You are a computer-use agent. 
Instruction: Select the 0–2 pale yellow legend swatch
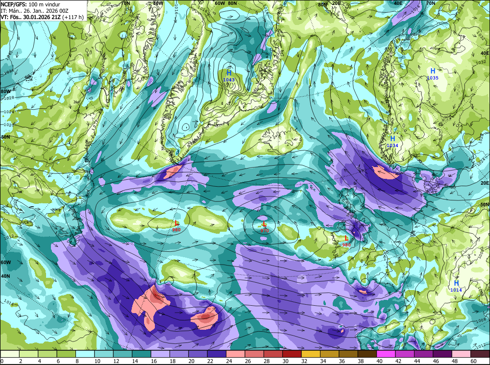pos(10,354)
